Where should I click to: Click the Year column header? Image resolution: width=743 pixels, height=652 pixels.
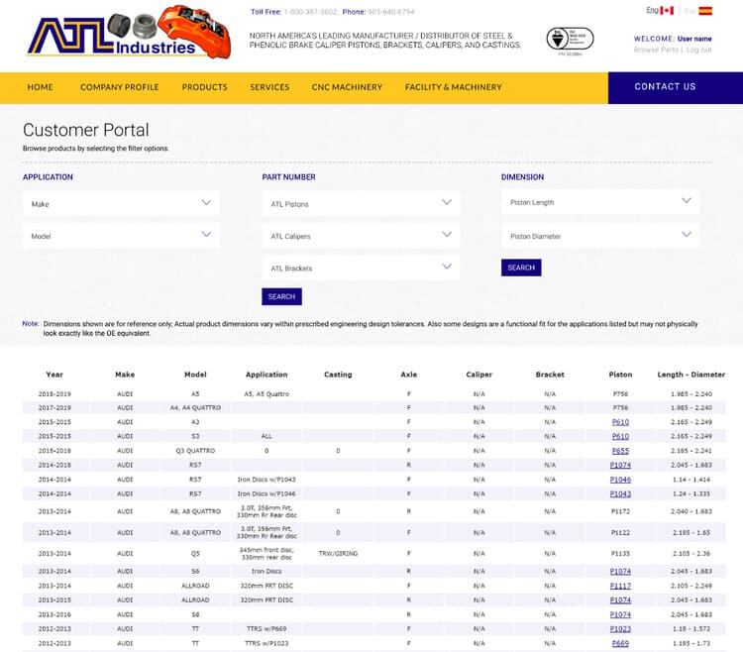pos(54,375)
